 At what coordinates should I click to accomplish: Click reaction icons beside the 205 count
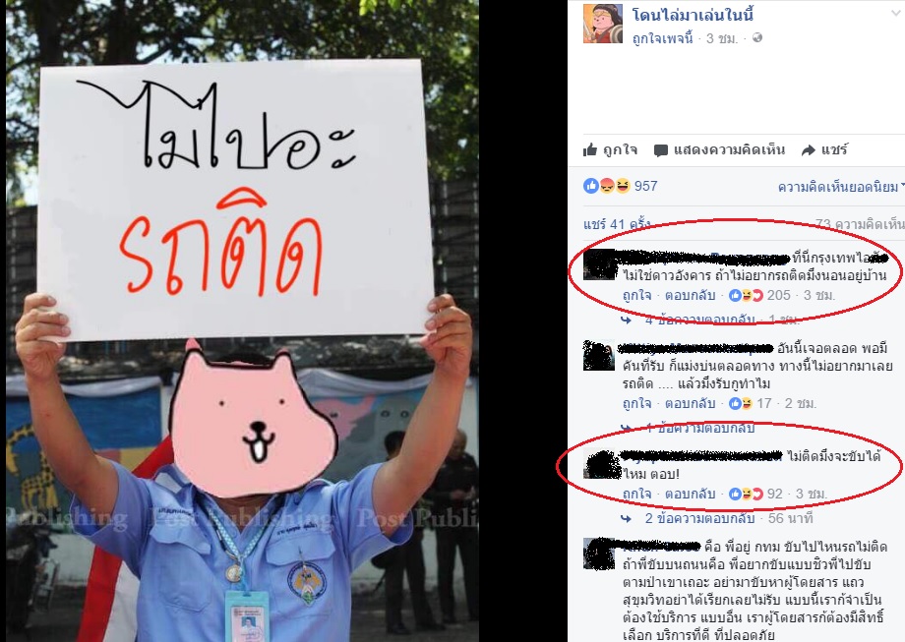(747, 295)
